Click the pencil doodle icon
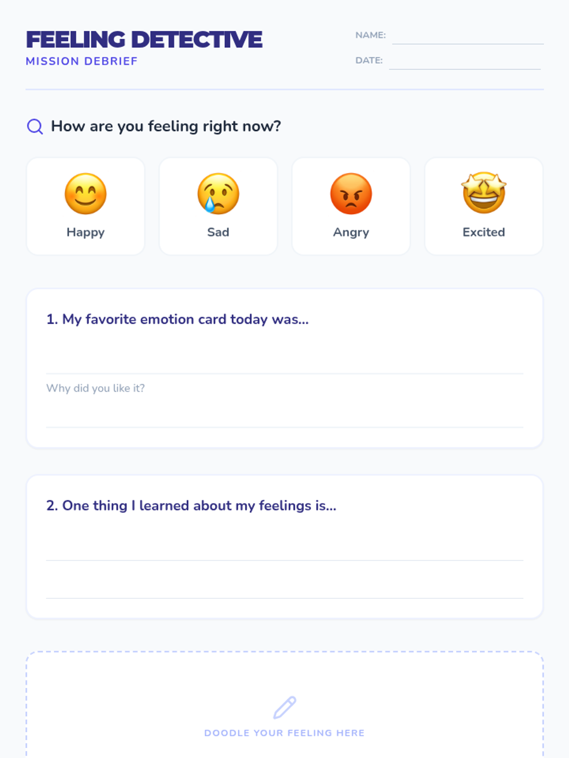This screenshot has width=569, height=758. tap(284, 707)
